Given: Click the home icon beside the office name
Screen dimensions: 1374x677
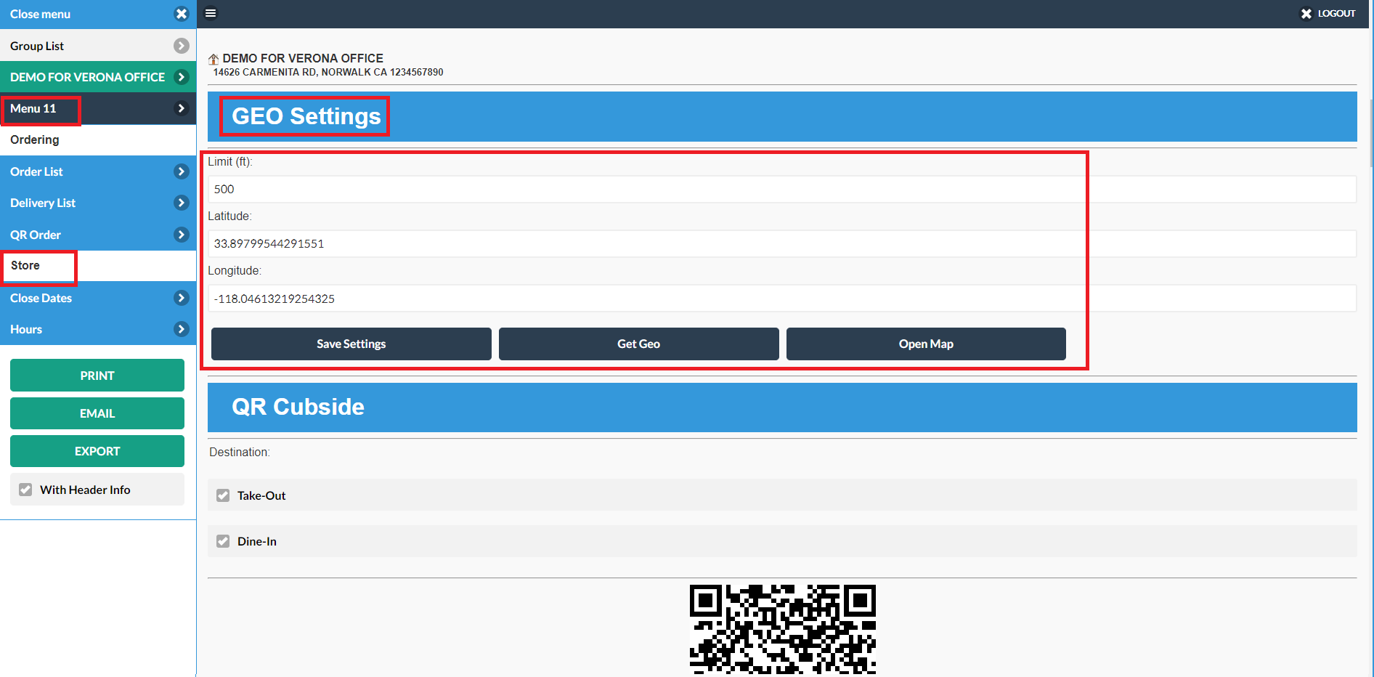Looking at the screenshot, I should (214, 59).
